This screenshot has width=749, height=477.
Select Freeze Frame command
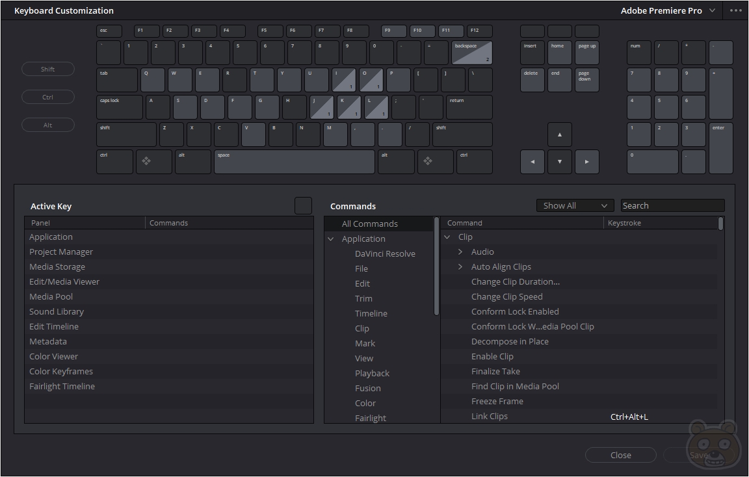point(579,402)
